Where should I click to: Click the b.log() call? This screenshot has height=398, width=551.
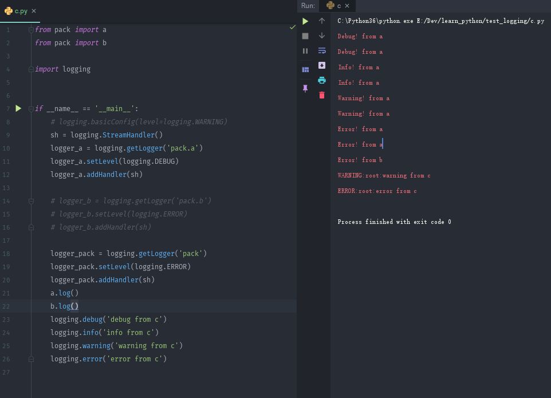(64, 306)
